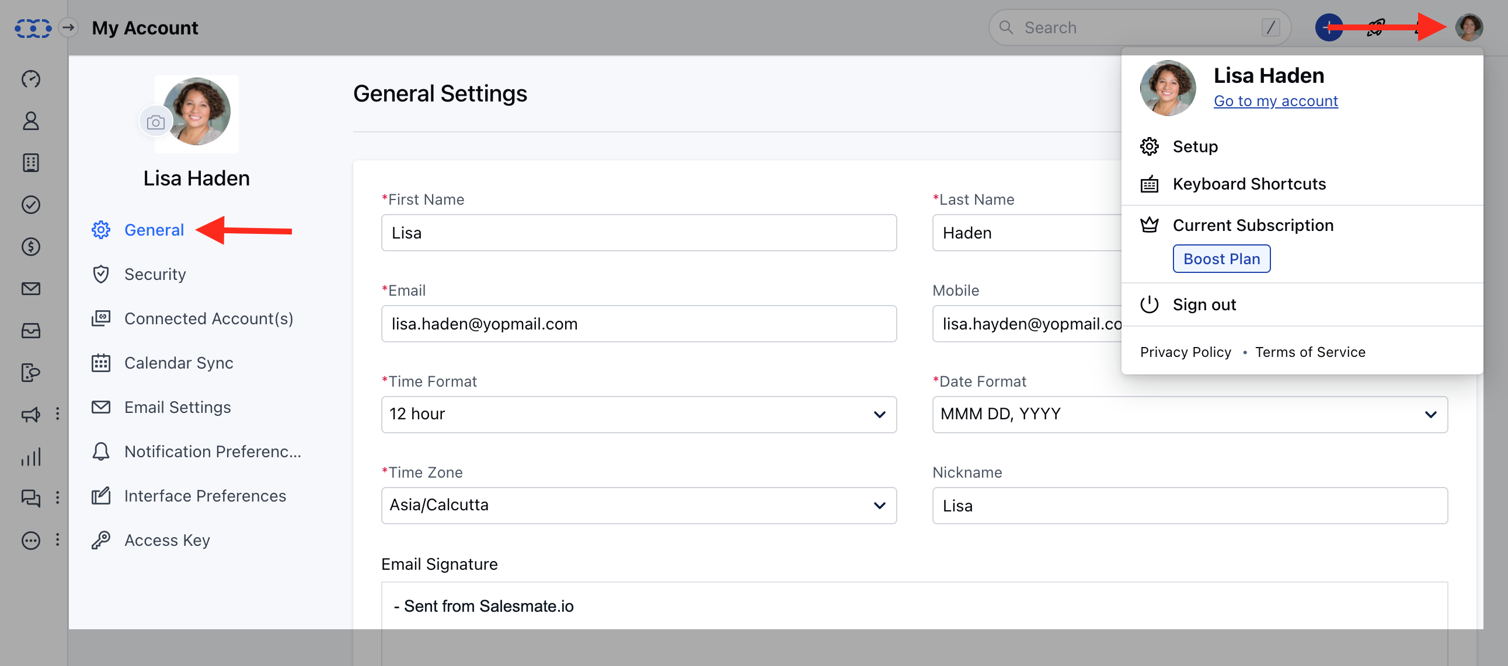
Task: Open the Time Format dropdown
Action: click(639, 414)
